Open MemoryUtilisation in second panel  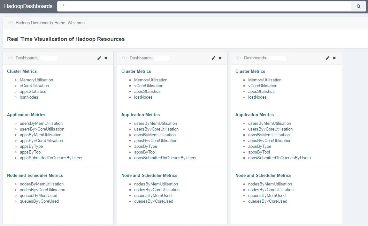[151, 80]
